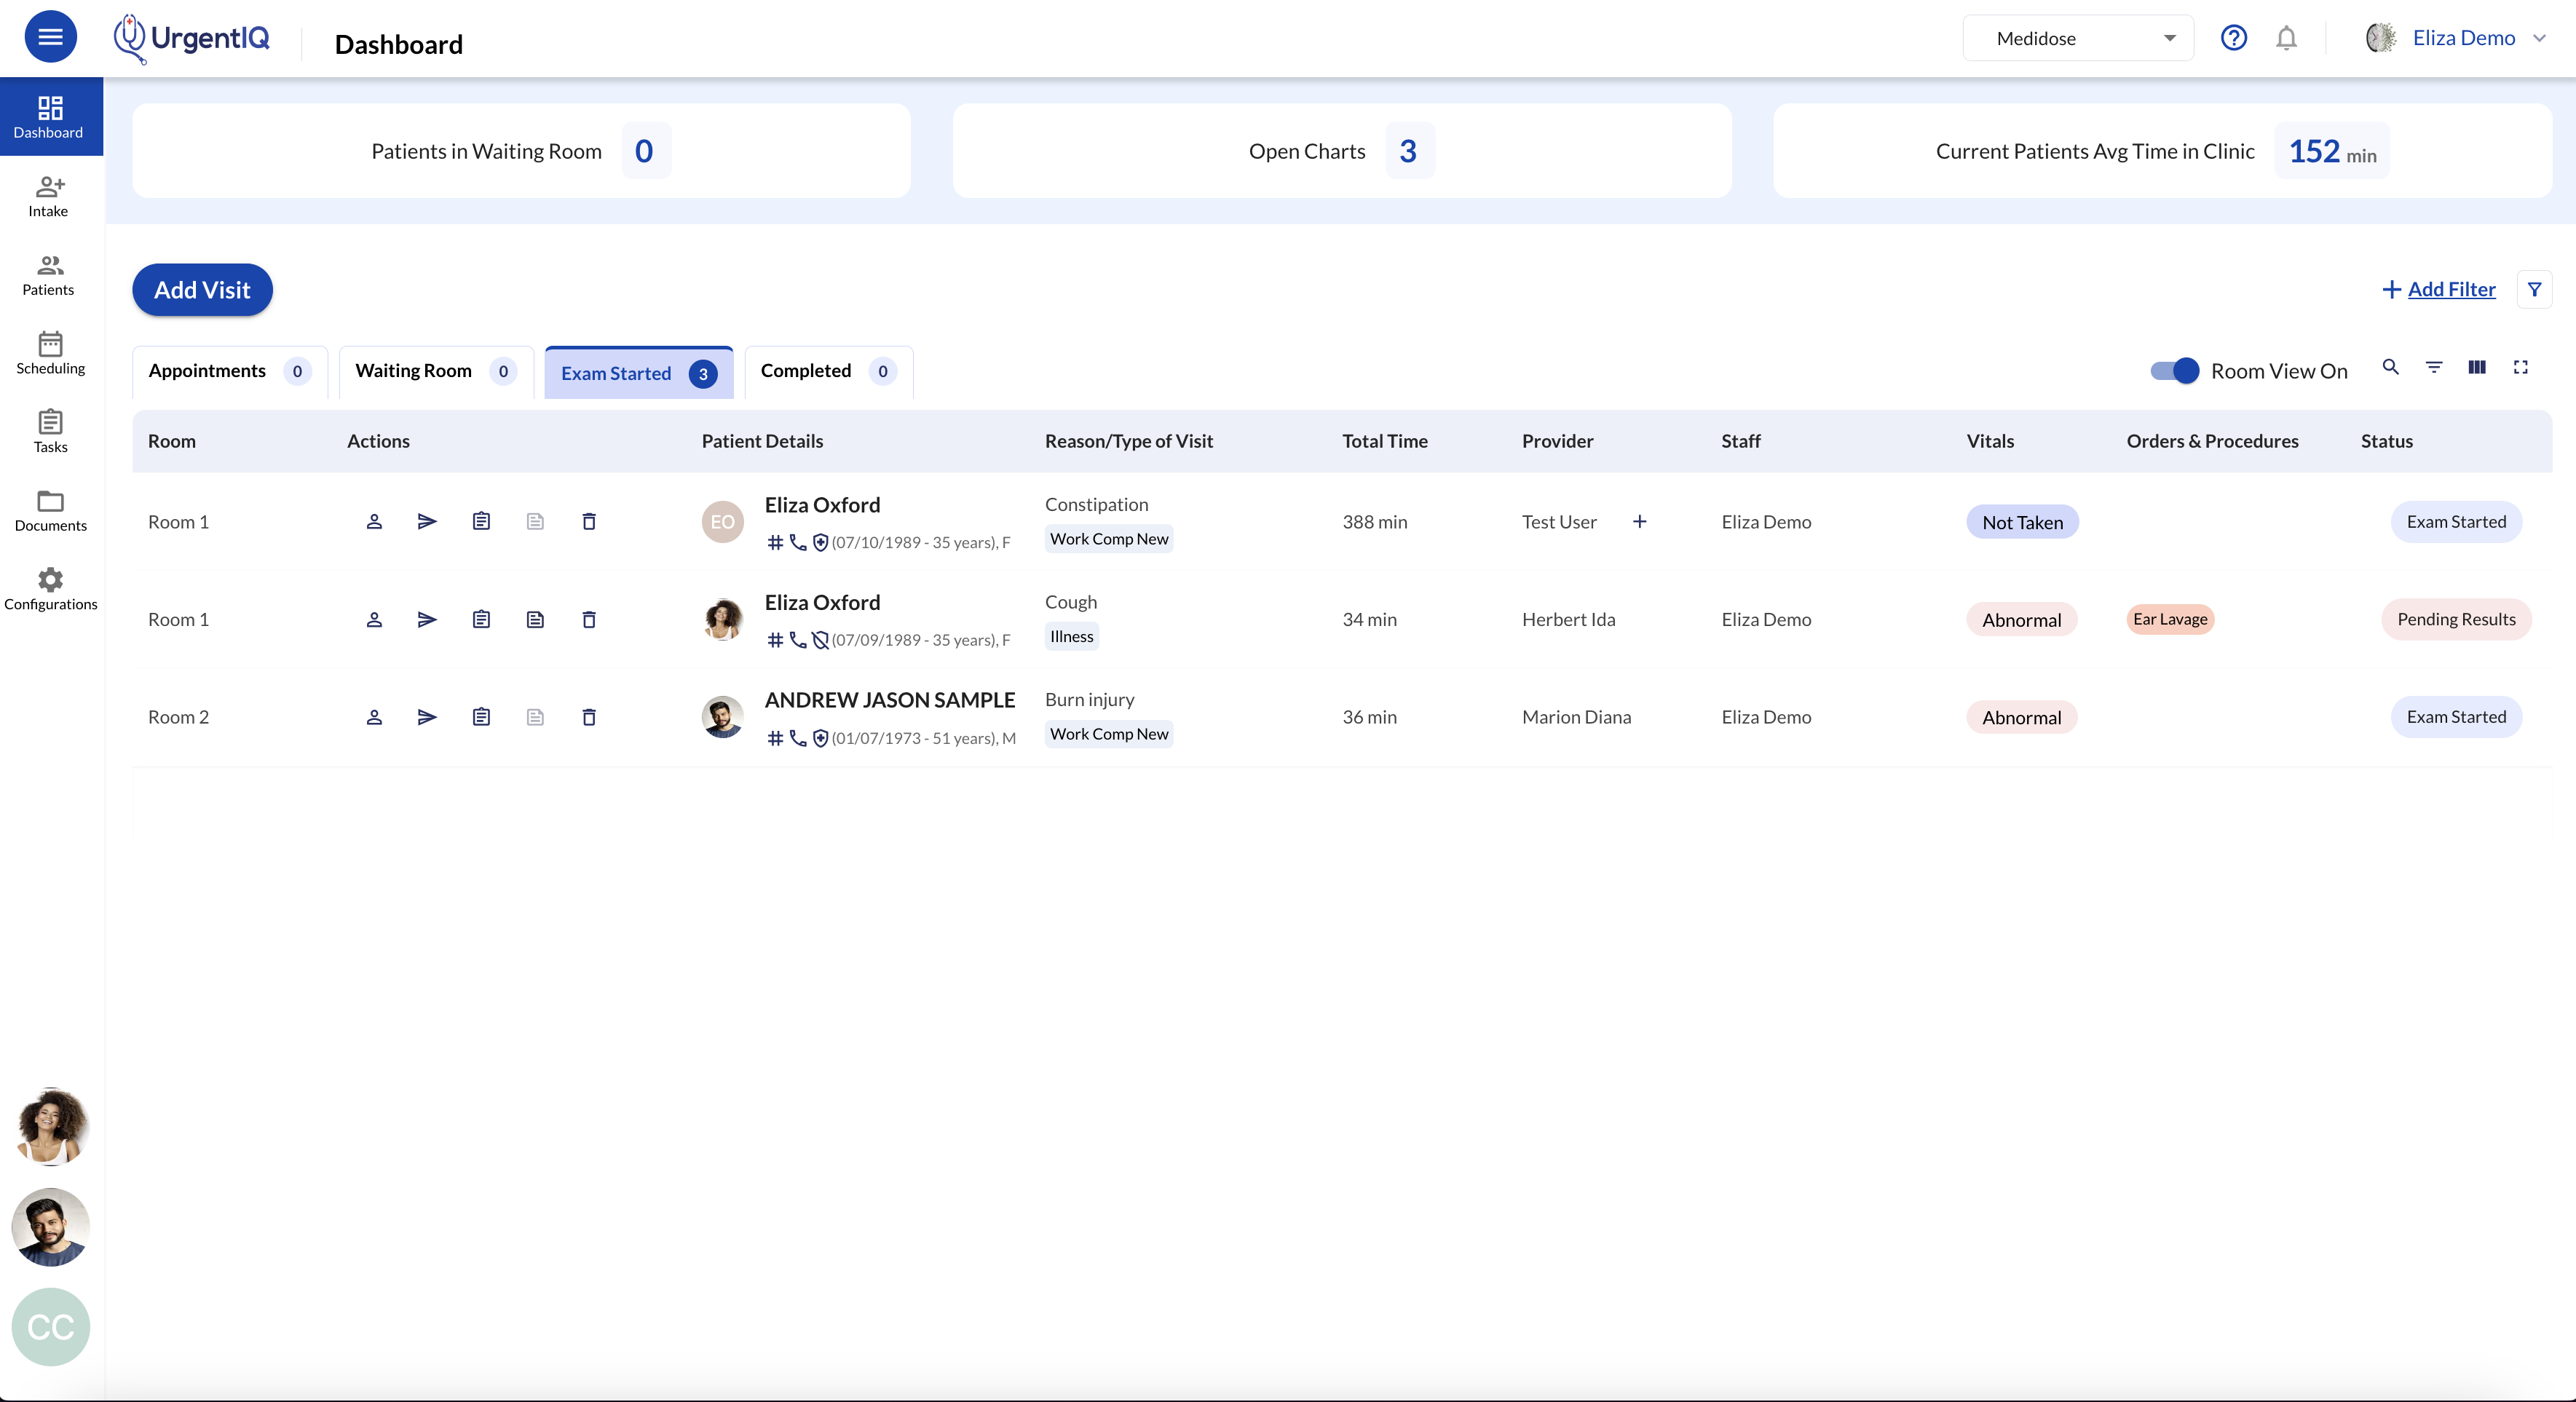Click the plus to assign provider for Test User
The height and width of the screenshot is (1402, 2576).
1641,521
